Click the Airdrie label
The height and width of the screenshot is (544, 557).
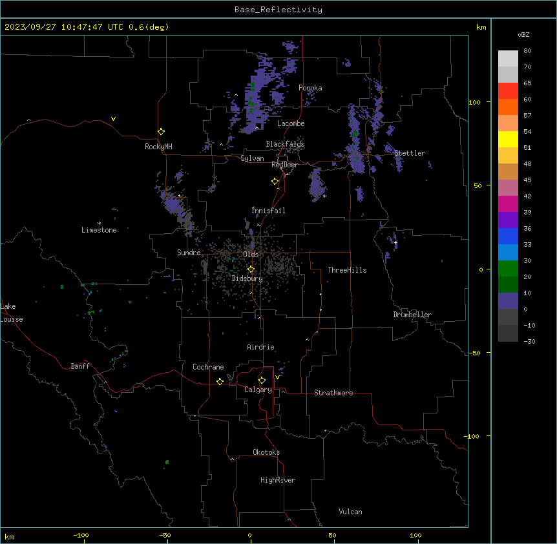(x=260, y=347)
